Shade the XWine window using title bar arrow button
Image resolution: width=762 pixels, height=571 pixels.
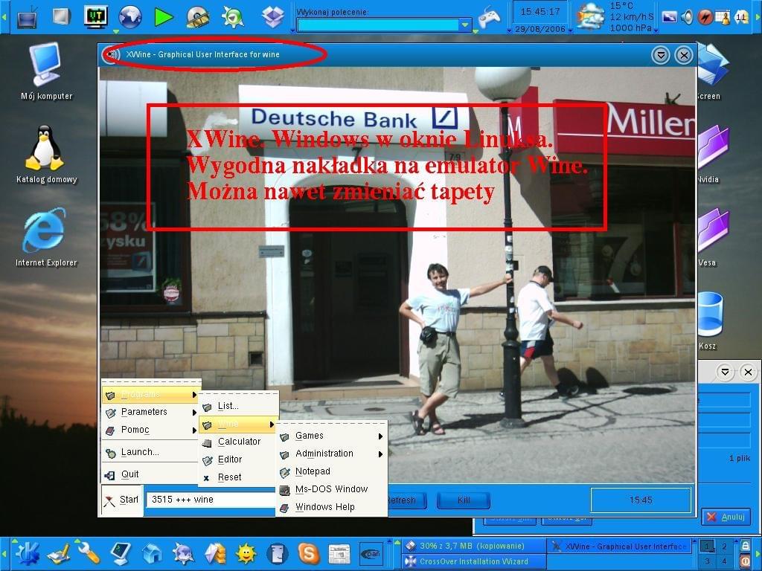pos(661,55)
